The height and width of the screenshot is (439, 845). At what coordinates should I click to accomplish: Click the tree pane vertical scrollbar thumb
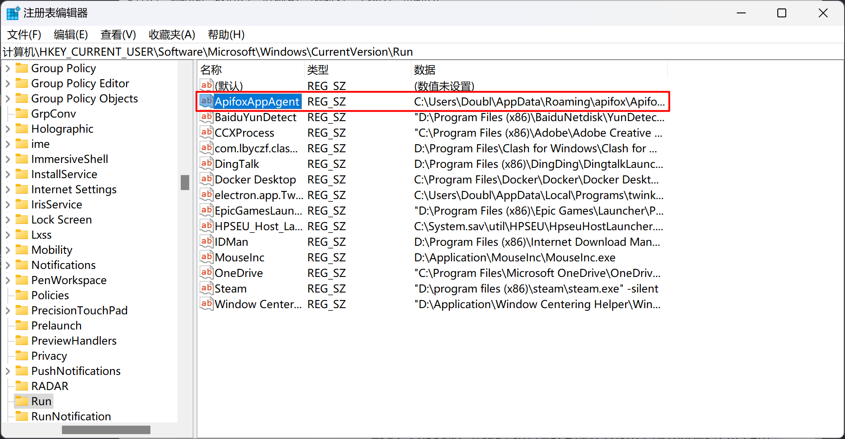coord(185,183)
